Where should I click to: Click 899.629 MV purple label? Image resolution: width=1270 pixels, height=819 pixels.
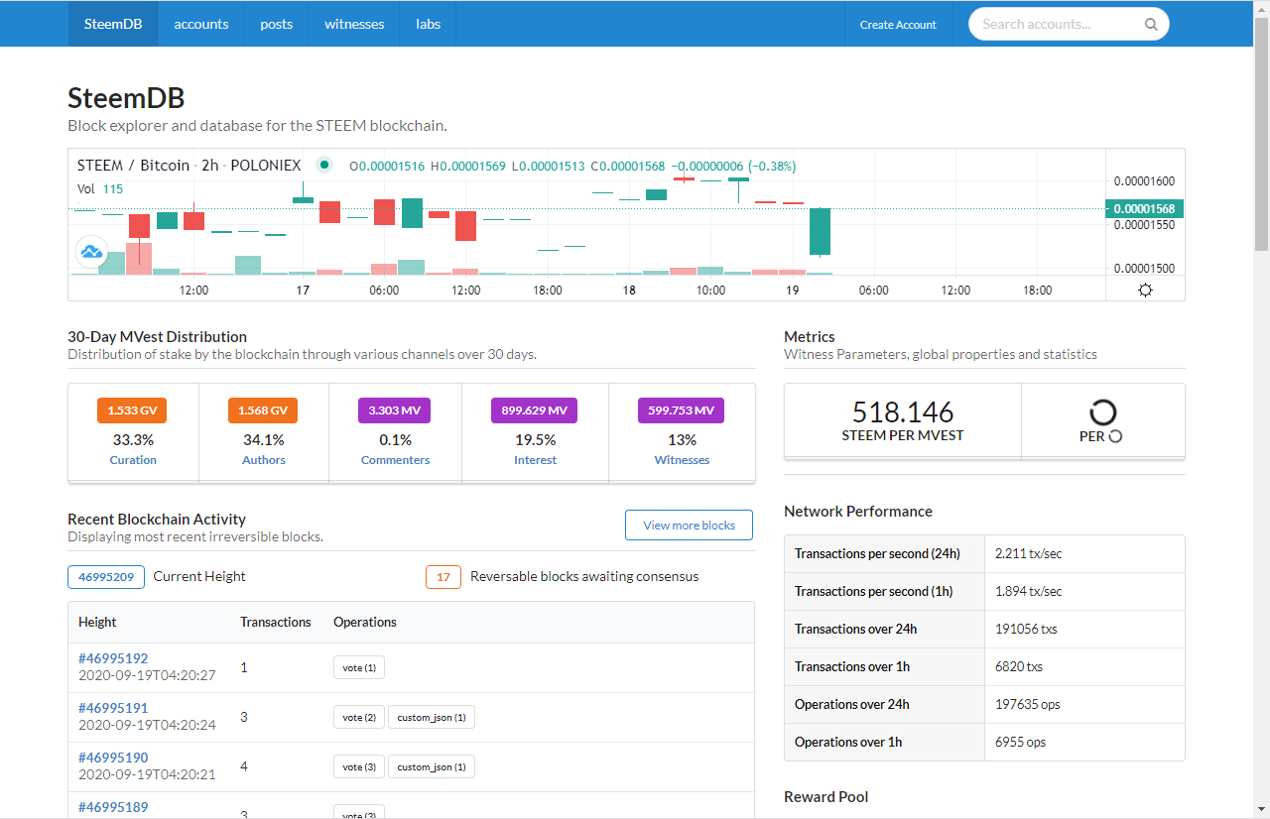pos(534,410)
